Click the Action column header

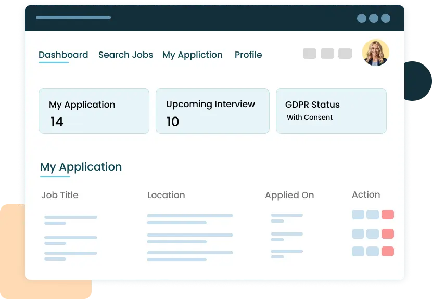pyautogui.click(x=366, y=194)
